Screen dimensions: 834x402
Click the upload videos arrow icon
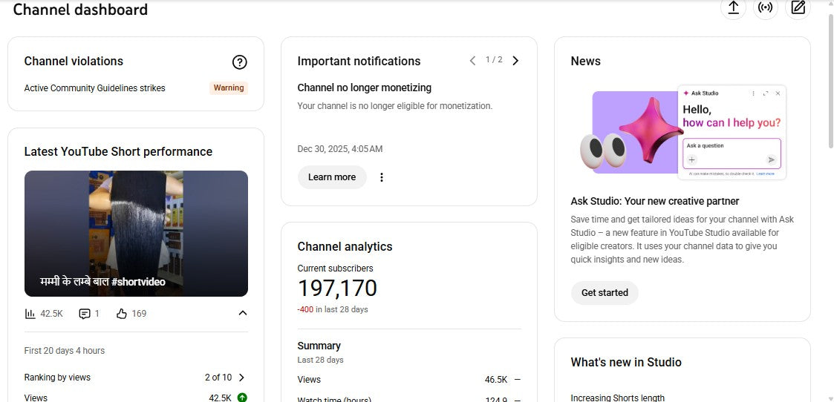click(733, 8)
